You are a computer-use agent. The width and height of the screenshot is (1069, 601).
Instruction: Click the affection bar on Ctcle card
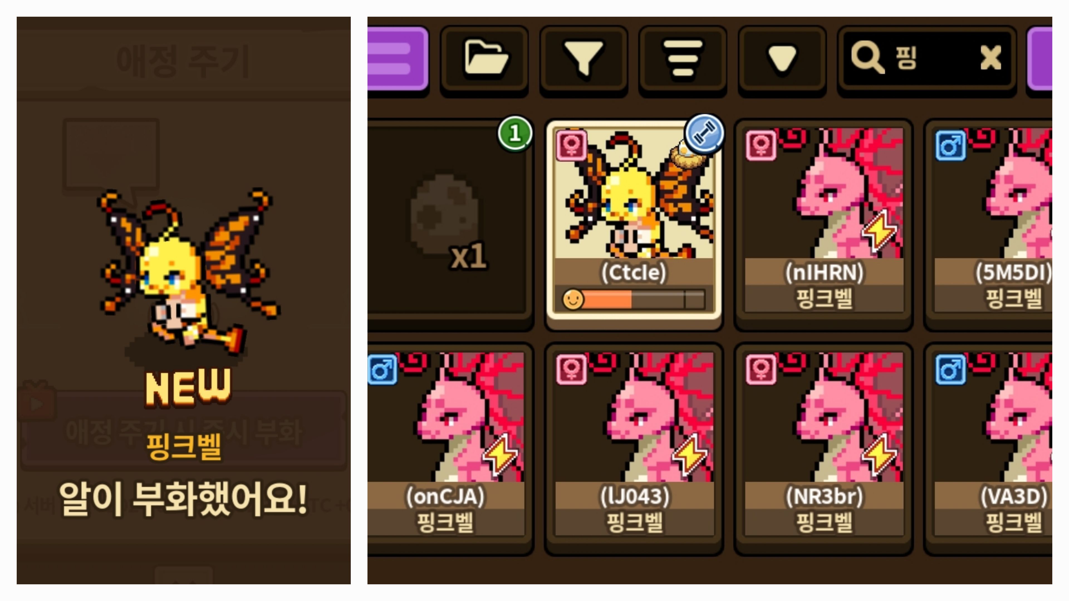634,299
